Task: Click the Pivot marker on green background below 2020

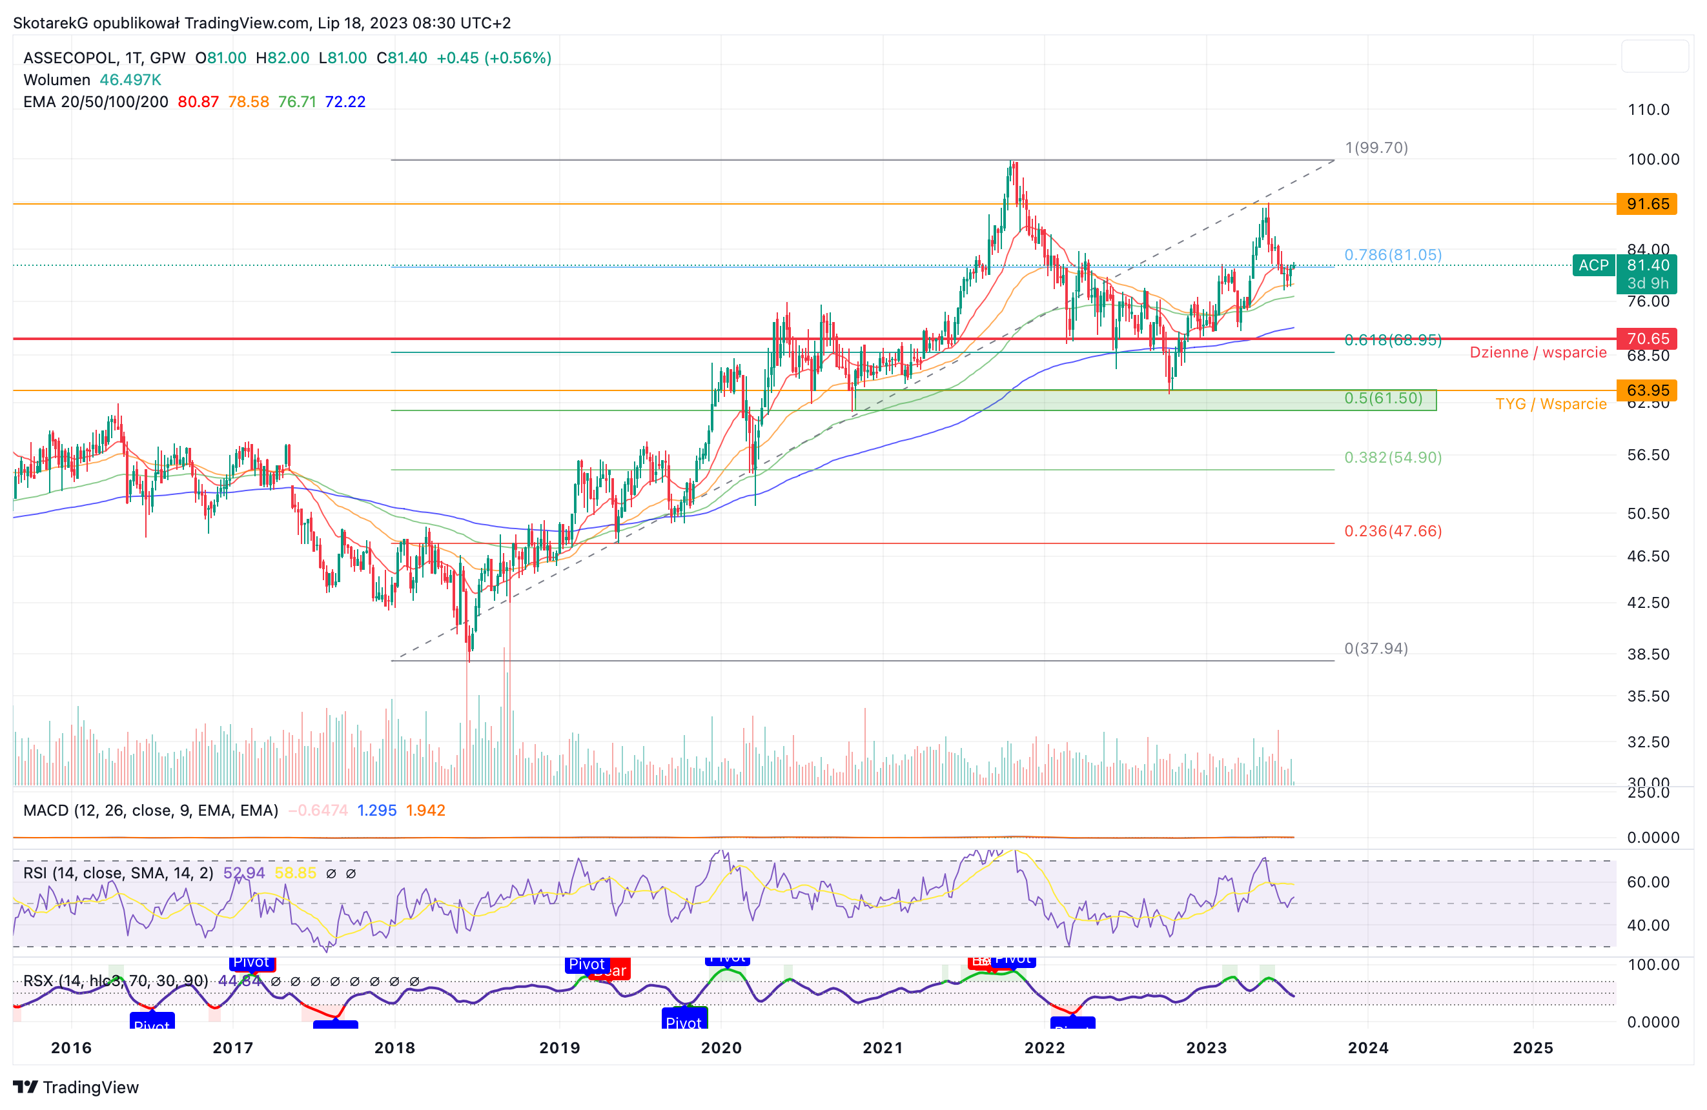Action: tap(684, 1019)
